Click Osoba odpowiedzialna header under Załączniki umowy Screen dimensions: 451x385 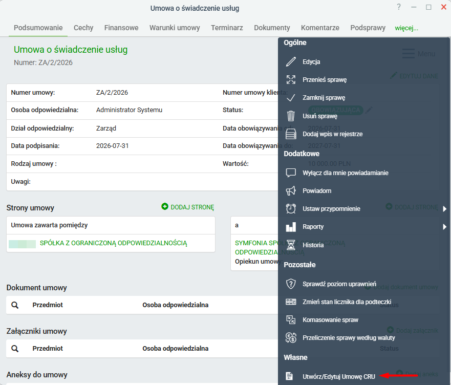pyautogui.click(x=176, y=349)
